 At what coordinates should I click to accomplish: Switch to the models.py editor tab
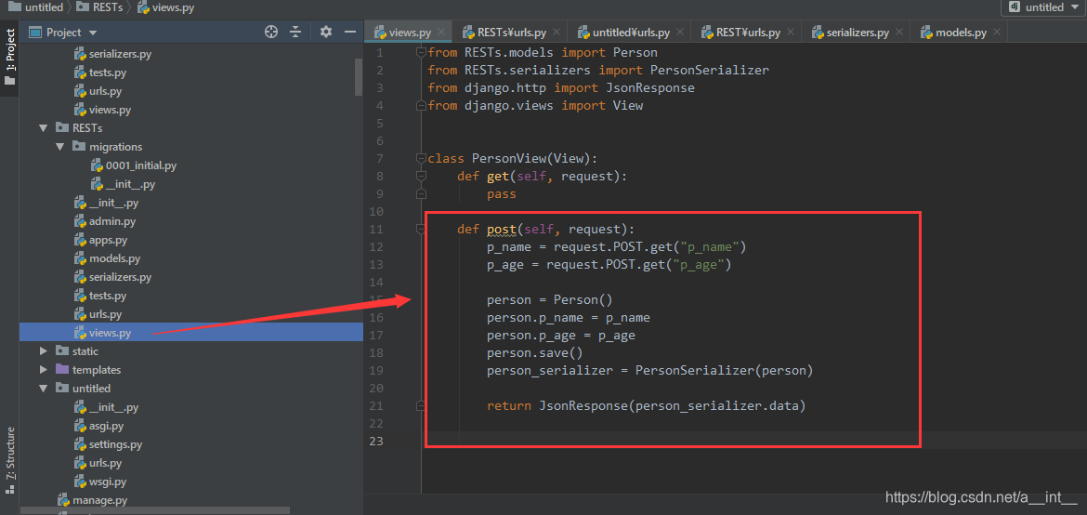[x=961, y=32]
